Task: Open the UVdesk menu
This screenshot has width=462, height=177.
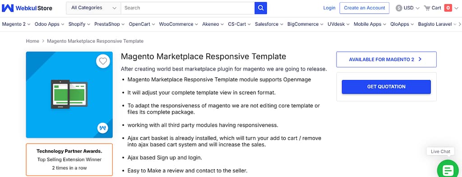Action: pos(338,24)
